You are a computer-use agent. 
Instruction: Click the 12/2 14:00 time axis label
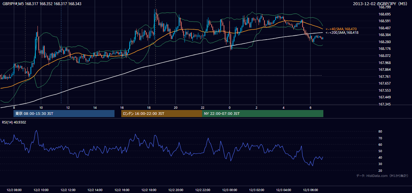[x=95, y=190]
